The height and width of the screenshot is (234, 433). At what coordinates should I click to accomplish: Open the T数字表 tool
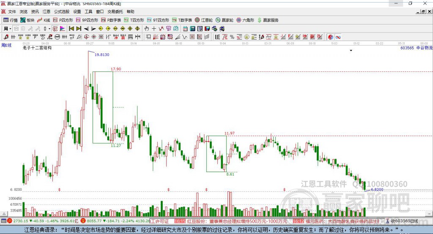point(182,20)
